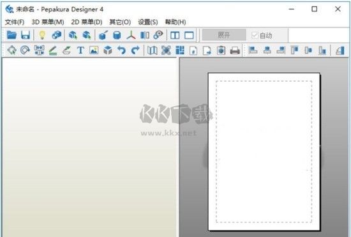351x237 pixels.
Task: Click the Open file folder icon
Action: [11, 35]
